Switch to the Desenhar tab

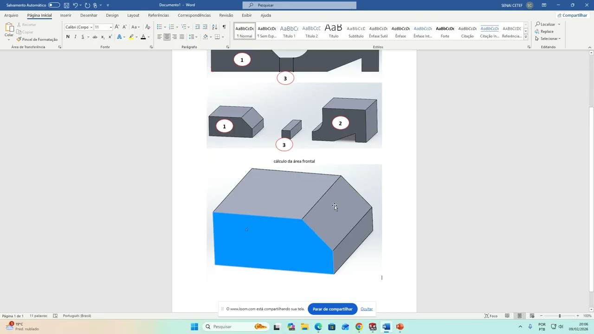coord(89,15)
